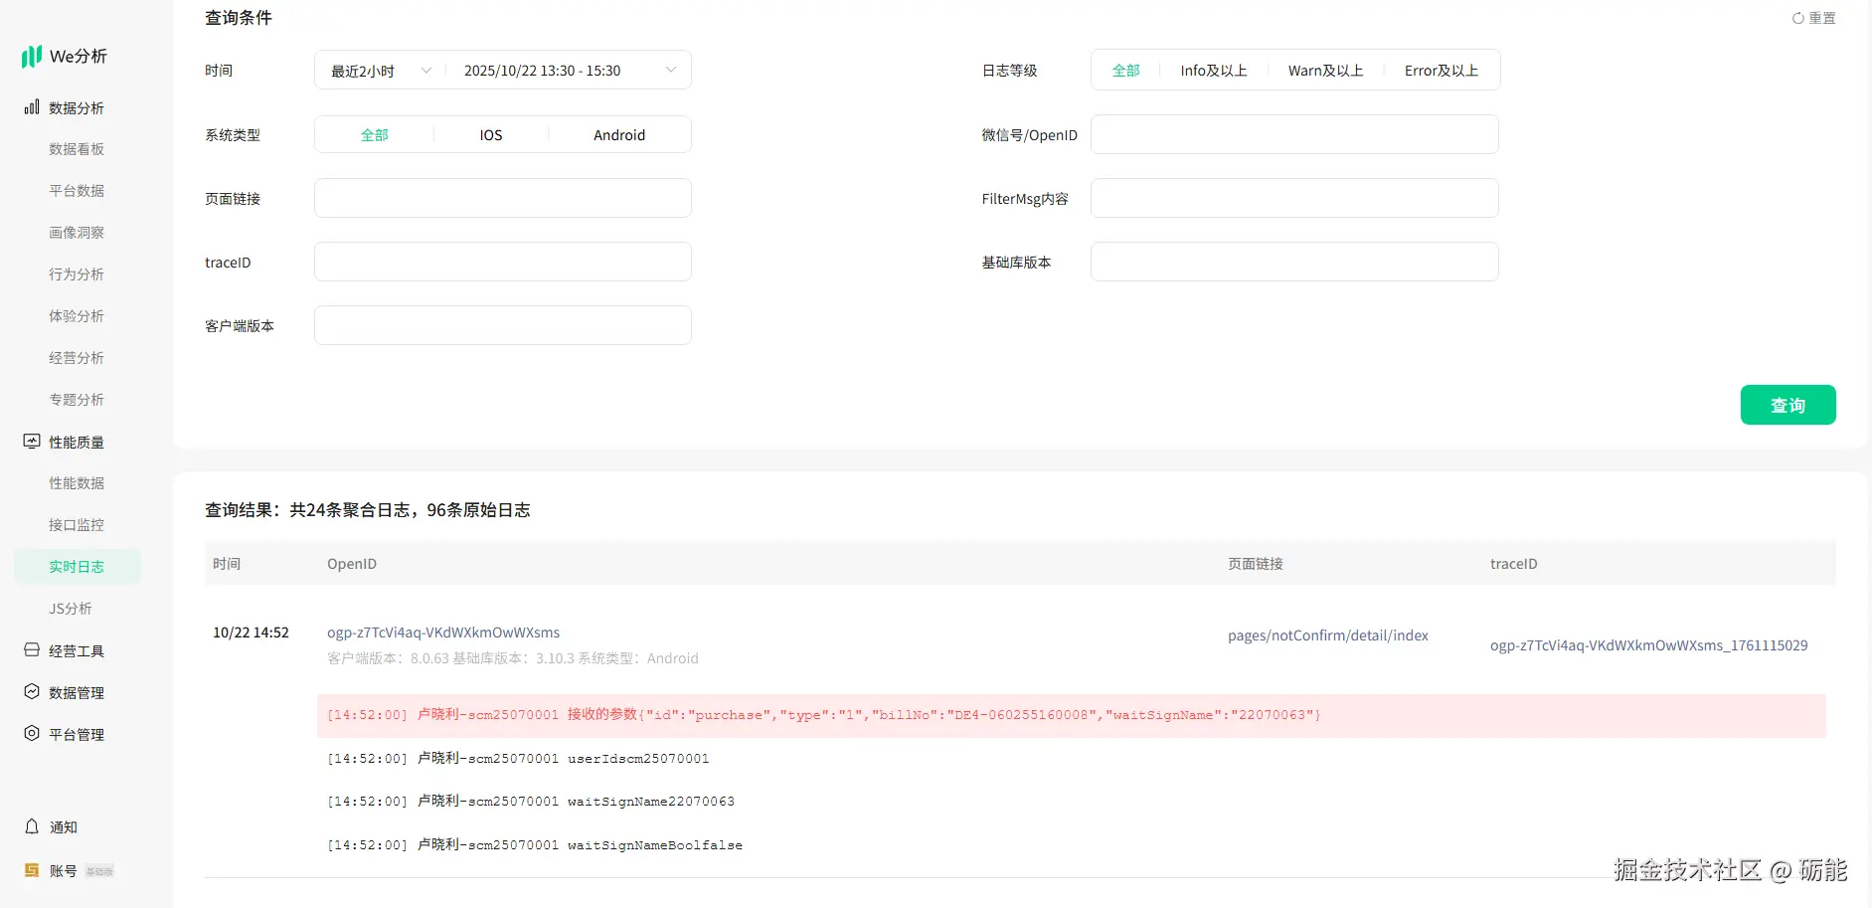The height and width of the screenshot is (908, 1872).
Task: Open 性能数据 in sidebar
Action: click(x=77, y=483)
